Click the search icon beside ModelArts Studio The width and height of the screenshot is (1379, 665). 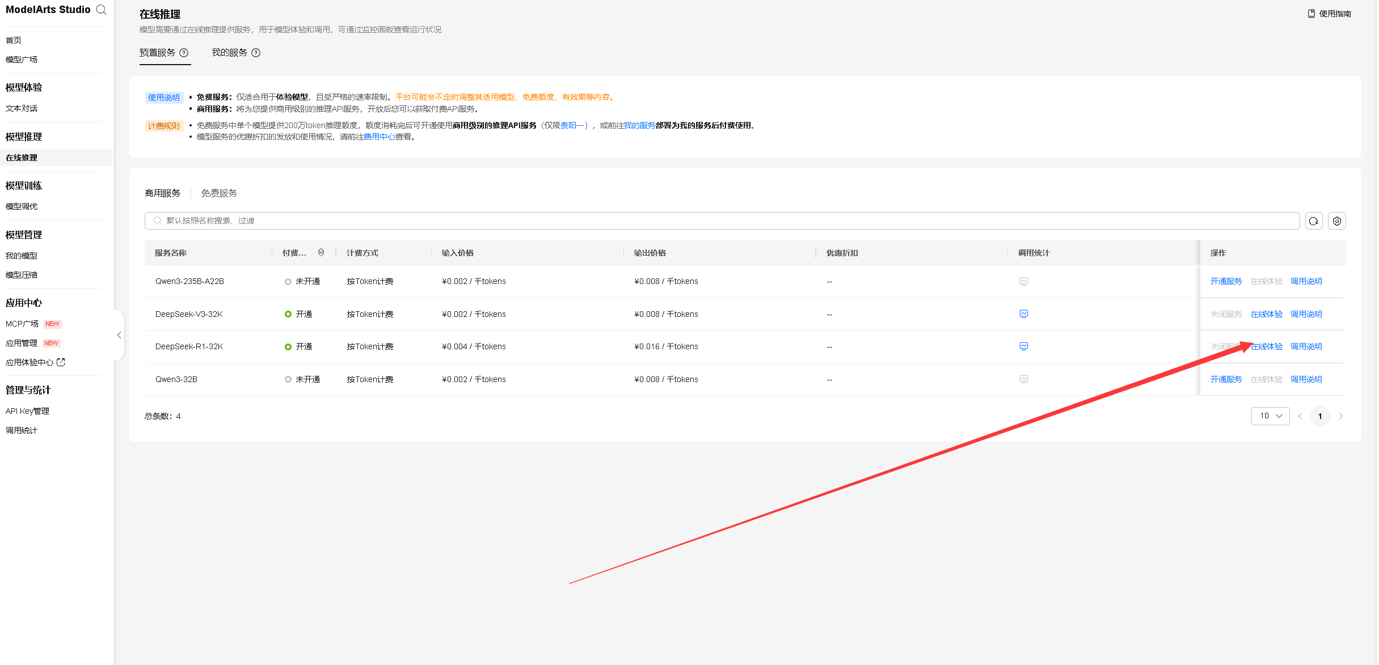[102, 10]
